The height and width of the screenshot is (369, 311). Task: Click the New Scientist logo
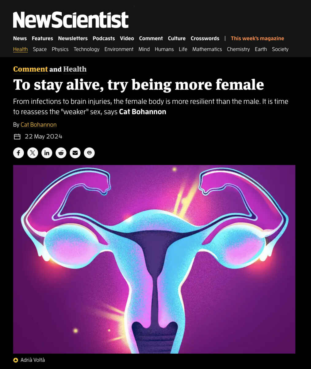coord(71,20)
